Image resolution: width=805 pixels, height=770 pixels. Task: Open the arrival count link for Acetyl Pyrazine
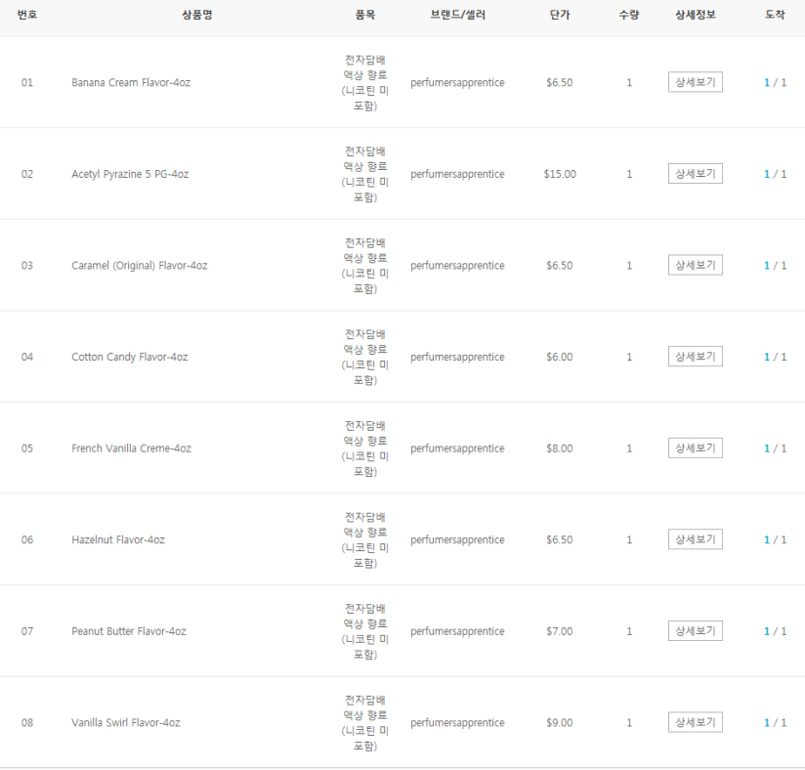(x=767, y=175)
